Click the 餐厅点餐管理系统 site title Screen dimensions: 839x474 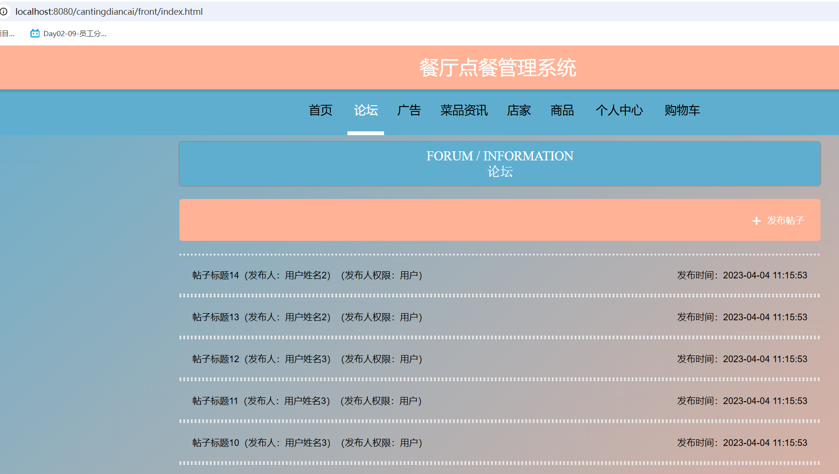click(x=497, y=68)
